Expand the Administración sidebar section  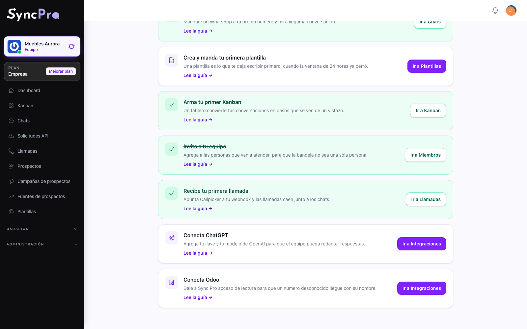pyautogui.click(x=42, y=244)
